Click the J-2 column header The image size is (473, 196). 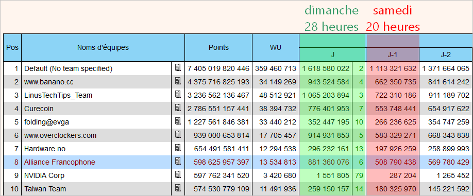[x=446, y=55]
